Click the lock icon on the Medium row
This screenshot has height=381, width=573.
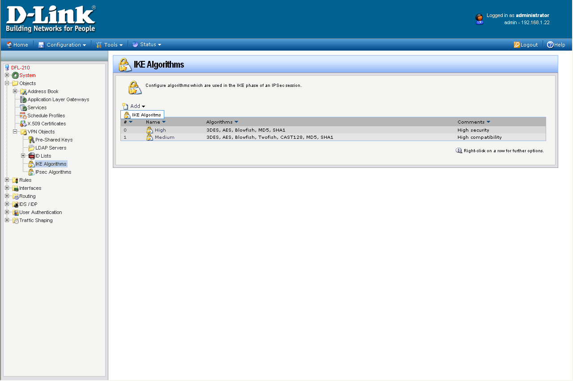coord(150,137)
